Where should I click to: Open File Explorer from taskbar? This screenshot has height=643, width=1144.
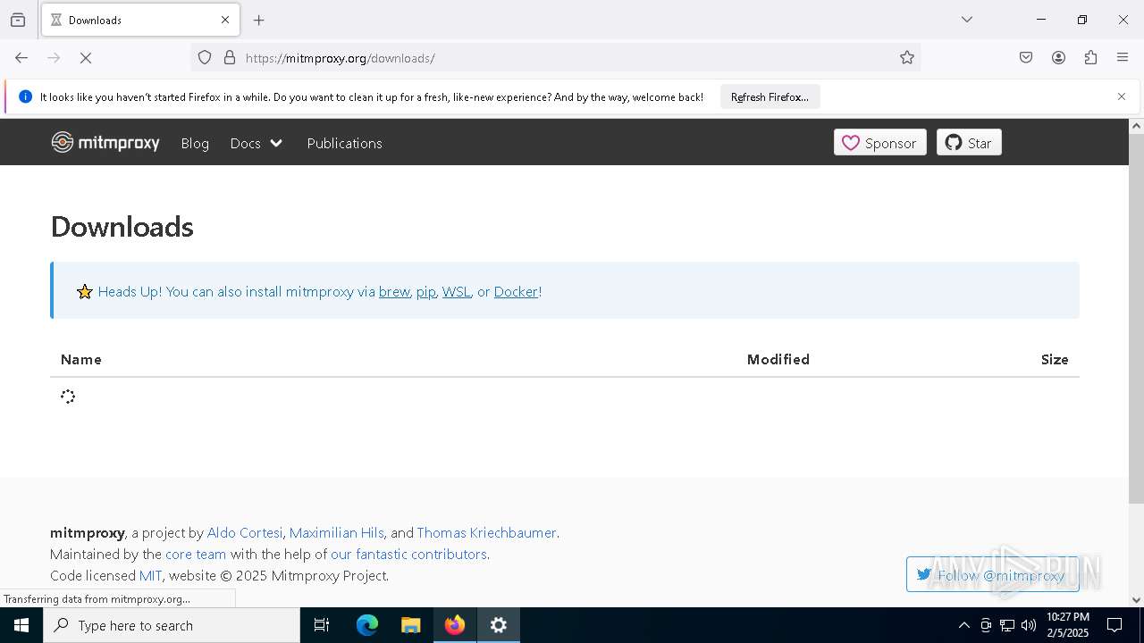(411, 625)
